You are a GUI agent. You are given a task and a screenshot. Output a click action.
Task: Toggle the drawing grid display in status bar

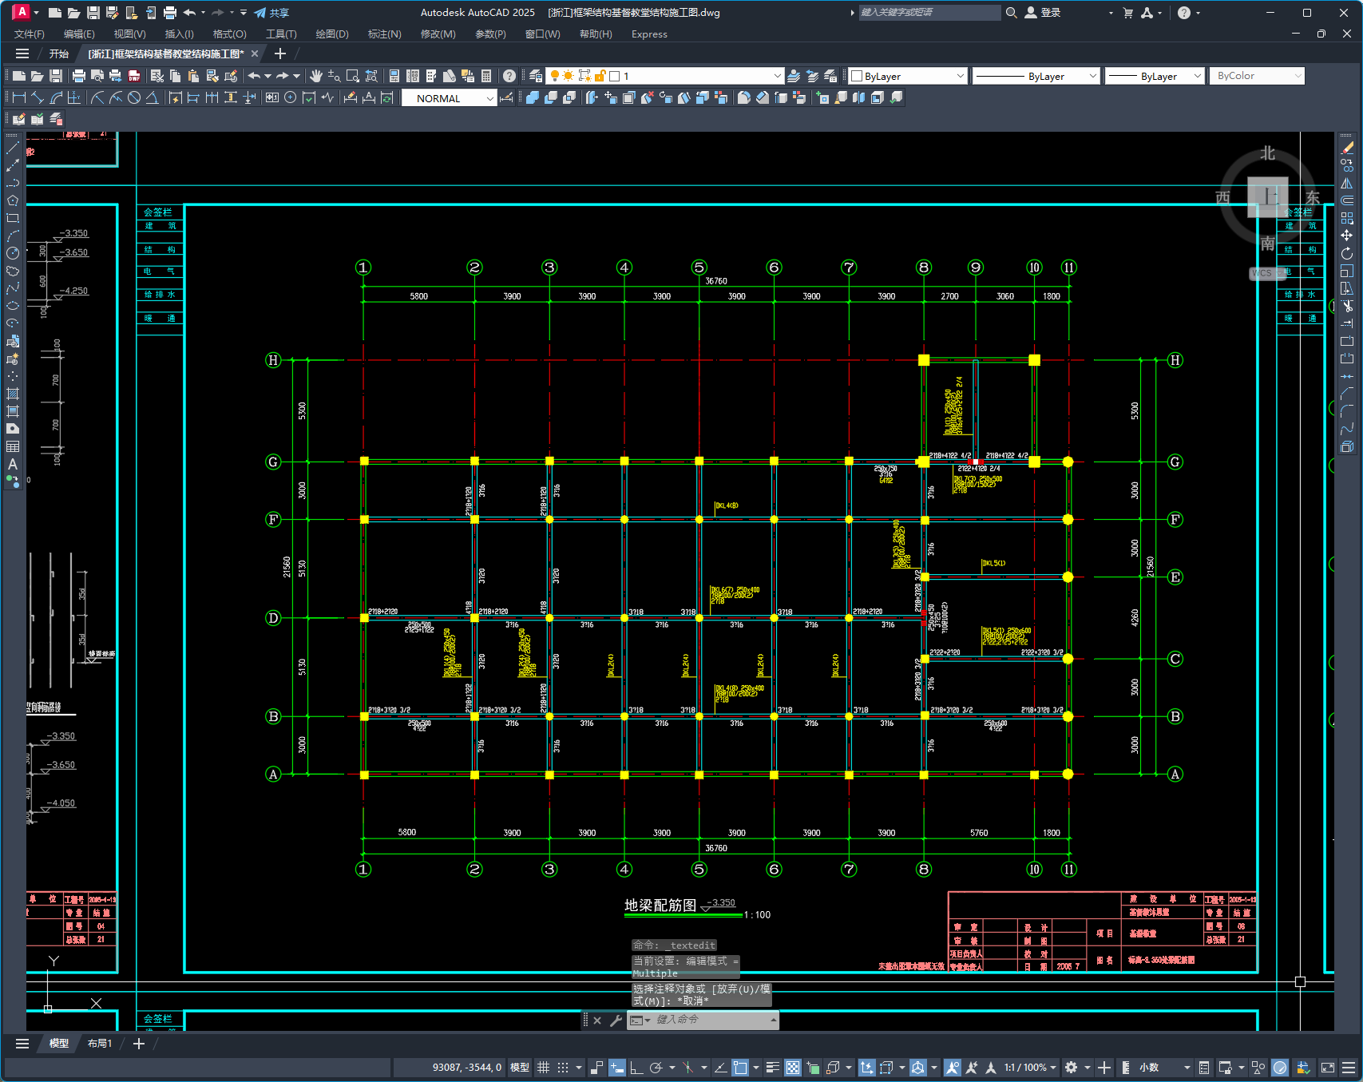[x=543, y=1068]
